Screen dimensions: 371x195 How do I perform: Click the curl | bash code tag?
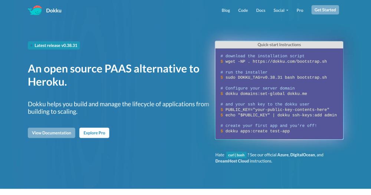pyautogui.click(x=236, y=155)
